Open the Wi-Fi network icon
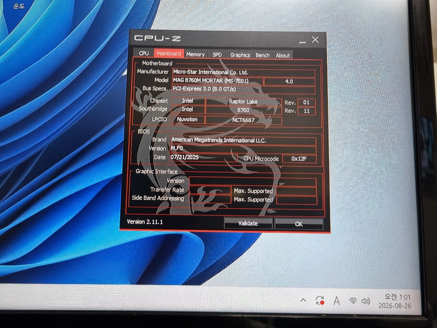Viewport: 437px width, 328px height. pyautogui.click(x=353, y=301)
